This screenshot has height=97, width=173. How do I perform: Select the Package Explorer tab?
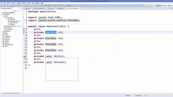[6, 8]
